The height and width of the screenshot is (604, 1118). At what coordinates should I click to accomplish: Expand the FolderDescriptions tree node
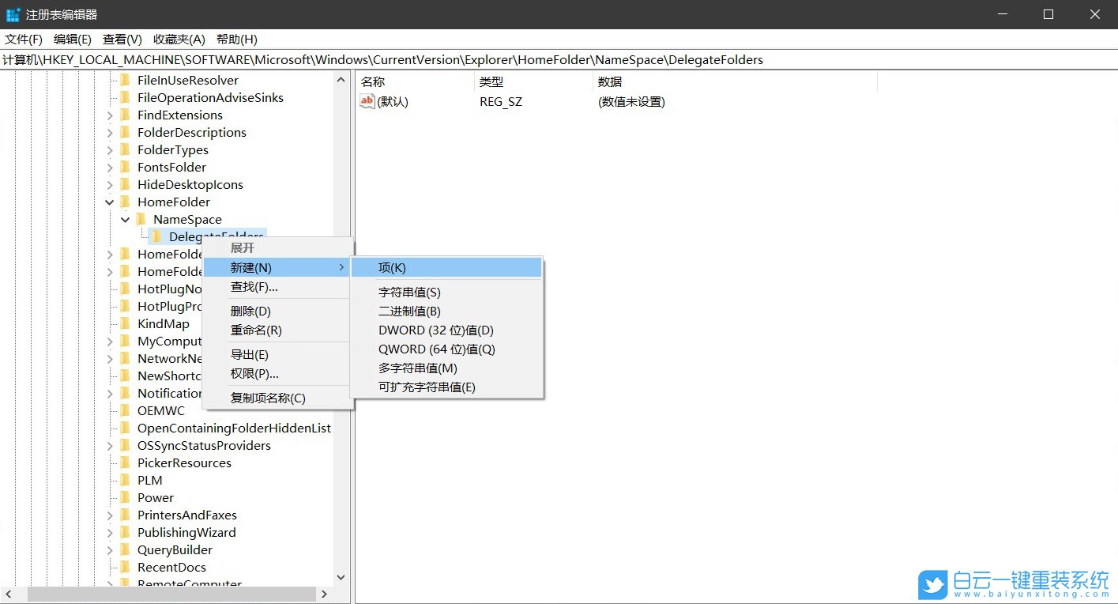pyautogui.click(x=110, y=132)
